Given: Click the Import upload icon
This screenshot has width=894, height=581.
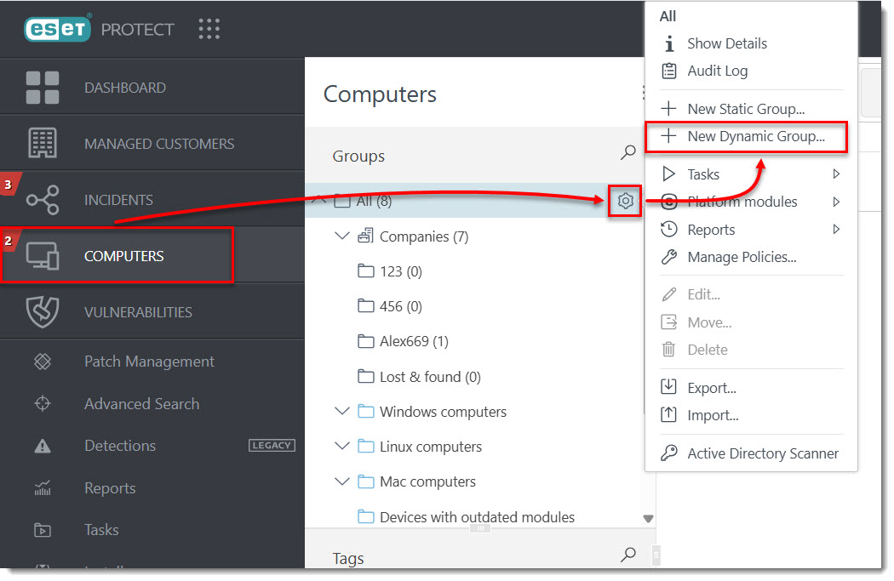Looking at the screenshot, I should (668, 414).
